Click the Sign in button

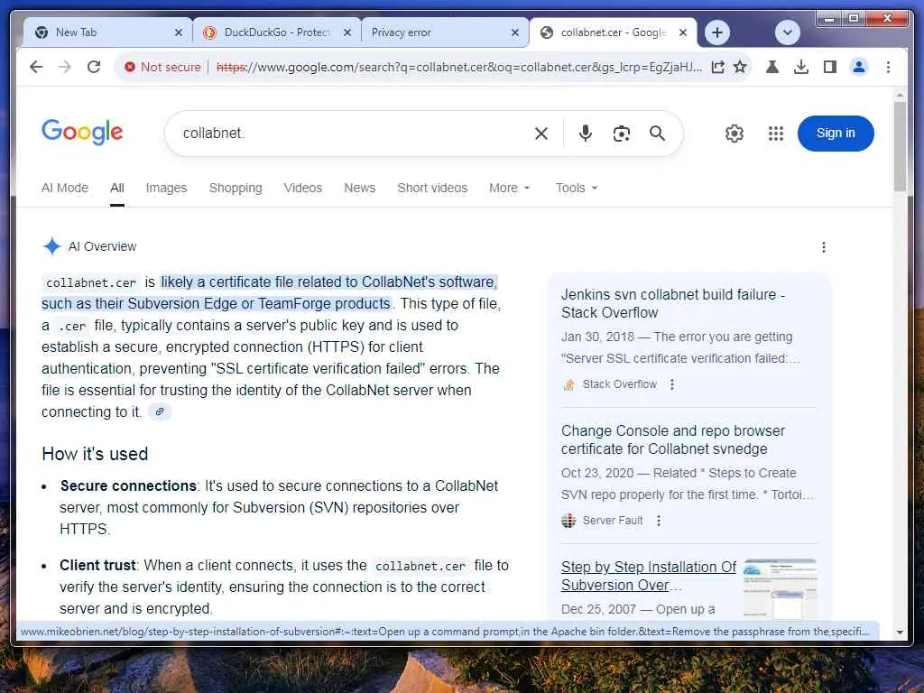(836, 134)
